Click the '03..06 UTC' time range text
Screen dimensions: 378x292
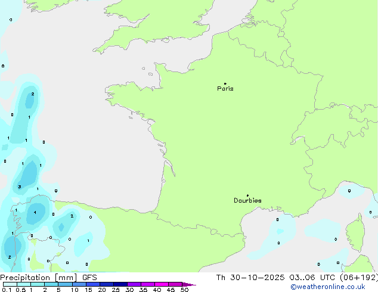pos(312,278)
